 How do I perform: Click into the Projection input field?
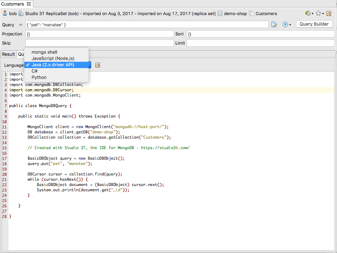(x=99, y=34)
